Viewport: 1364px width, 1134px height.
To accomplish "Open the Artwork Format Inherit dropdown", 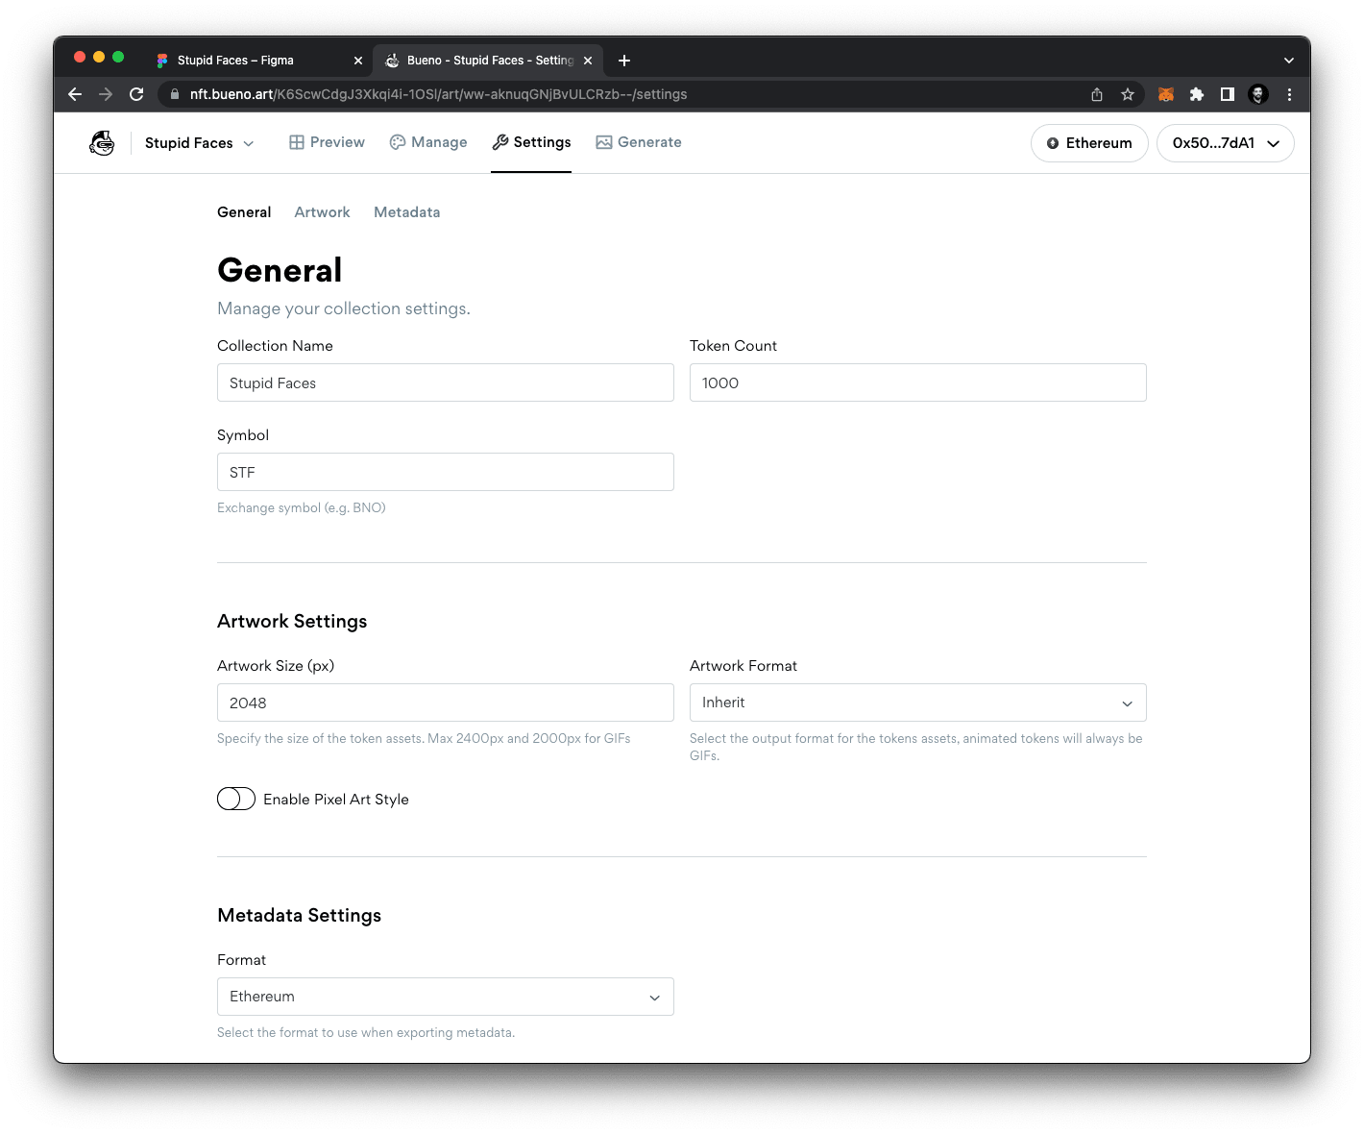I will point(918,703).
